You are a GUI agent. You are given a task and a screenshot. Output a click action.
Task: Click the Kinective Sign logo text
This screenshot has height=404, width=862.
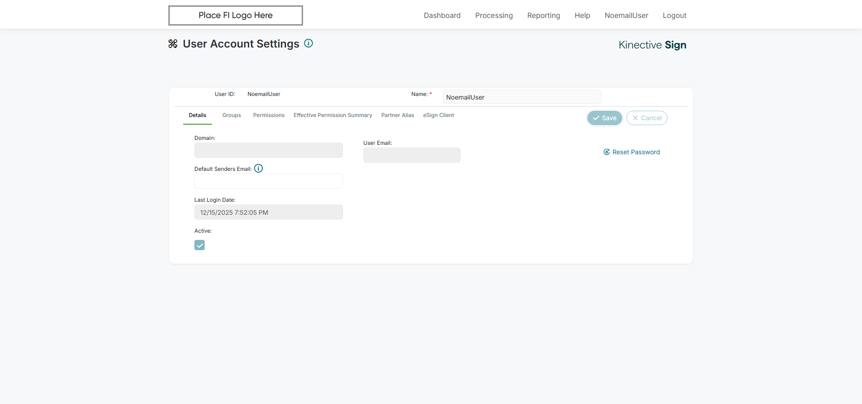pos(652,45)
